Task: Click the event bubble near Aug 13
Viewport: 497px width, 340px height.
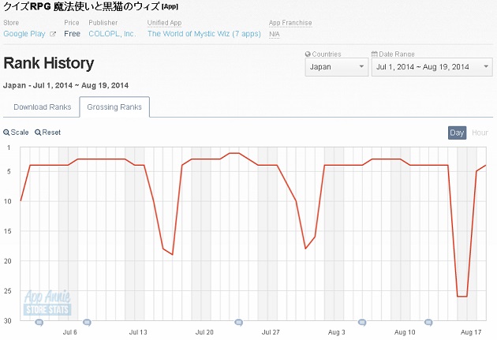Action: [x=428, y=322]
